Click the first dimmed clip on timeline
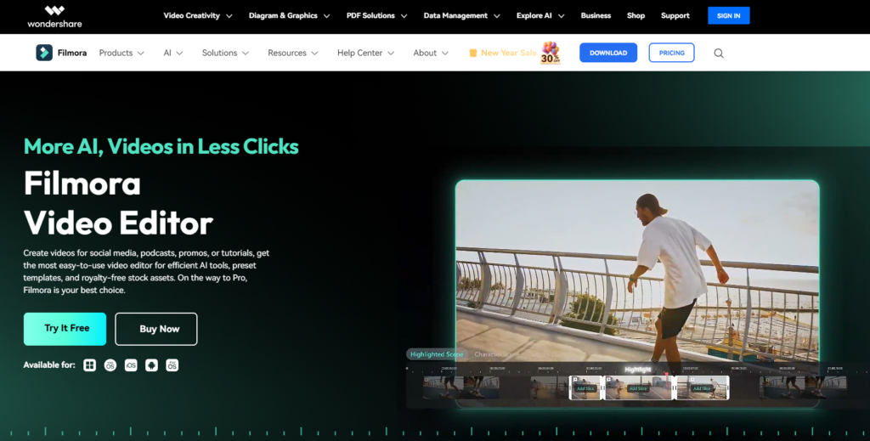Screen dimensions: 870x441 [x=460, y=387]
